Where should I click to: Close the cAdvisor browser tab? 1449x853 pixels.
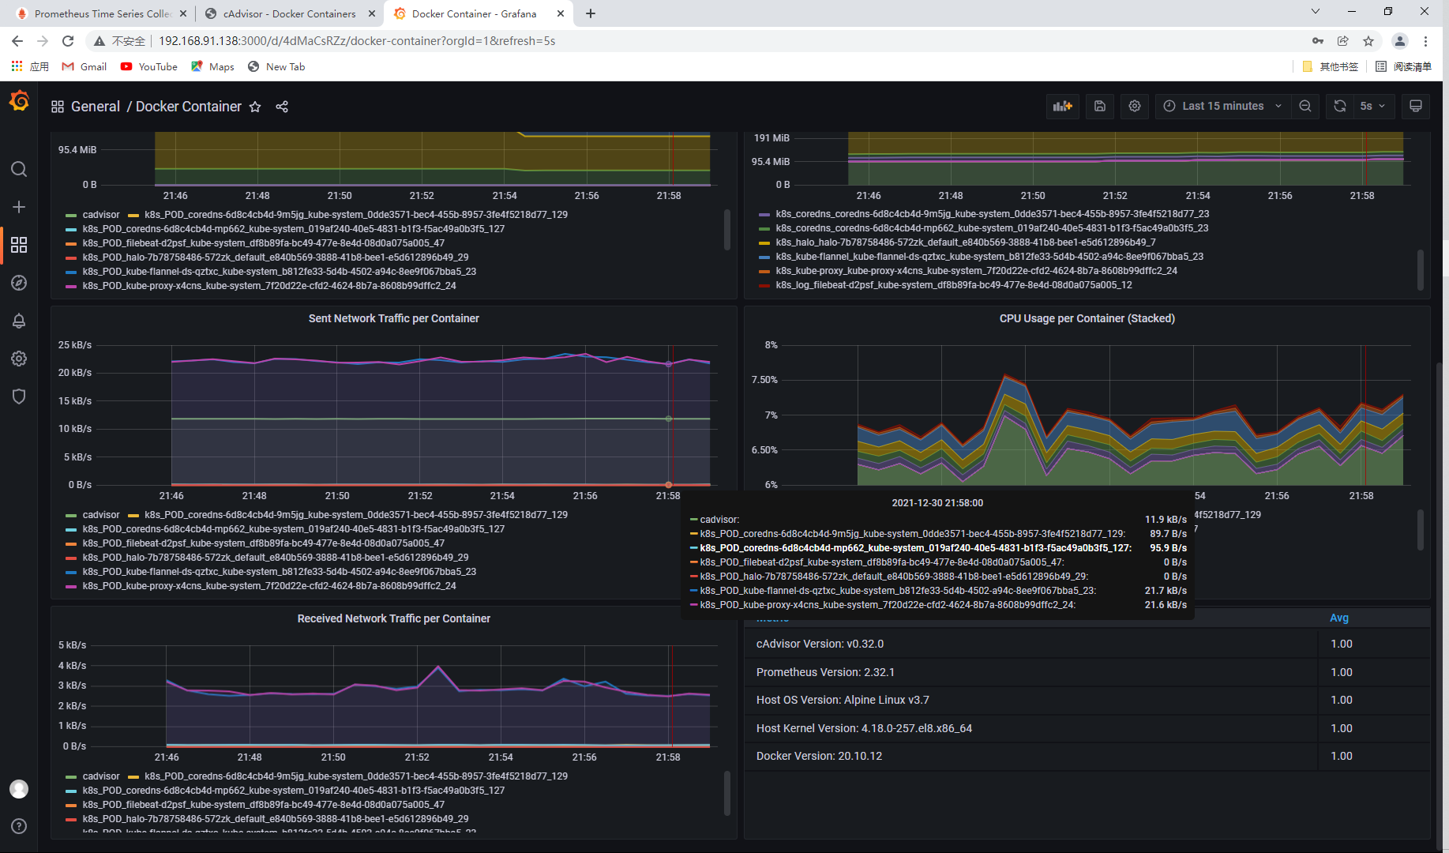coord(372,13)
